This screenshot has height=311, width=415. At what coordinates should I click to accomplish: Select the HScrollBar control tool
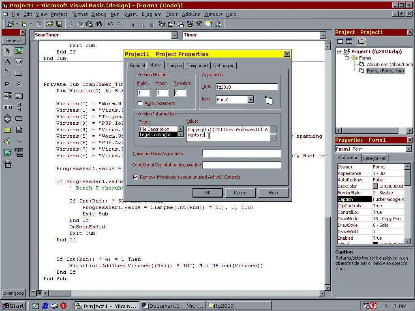click(x=8, y=107)
